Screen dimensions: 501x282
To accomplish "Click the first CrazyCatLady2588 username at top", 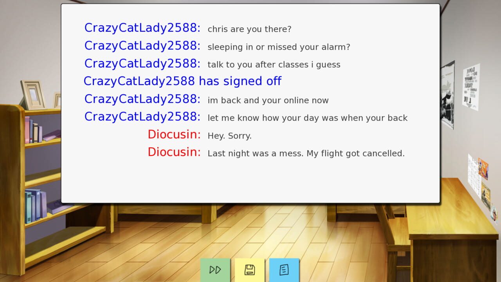I will pos(142,28).
